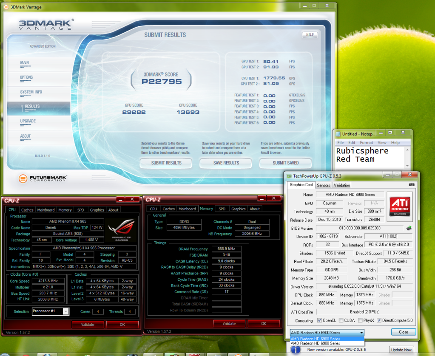Open the SPD tab in the left CPU-Z window

(81, 210)
